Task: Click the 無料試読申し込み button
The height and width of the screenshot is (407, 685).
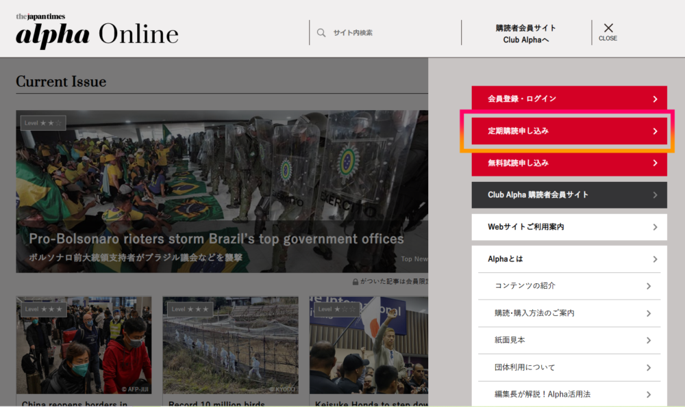Action: pyautogui.click(x=569, y=163)
